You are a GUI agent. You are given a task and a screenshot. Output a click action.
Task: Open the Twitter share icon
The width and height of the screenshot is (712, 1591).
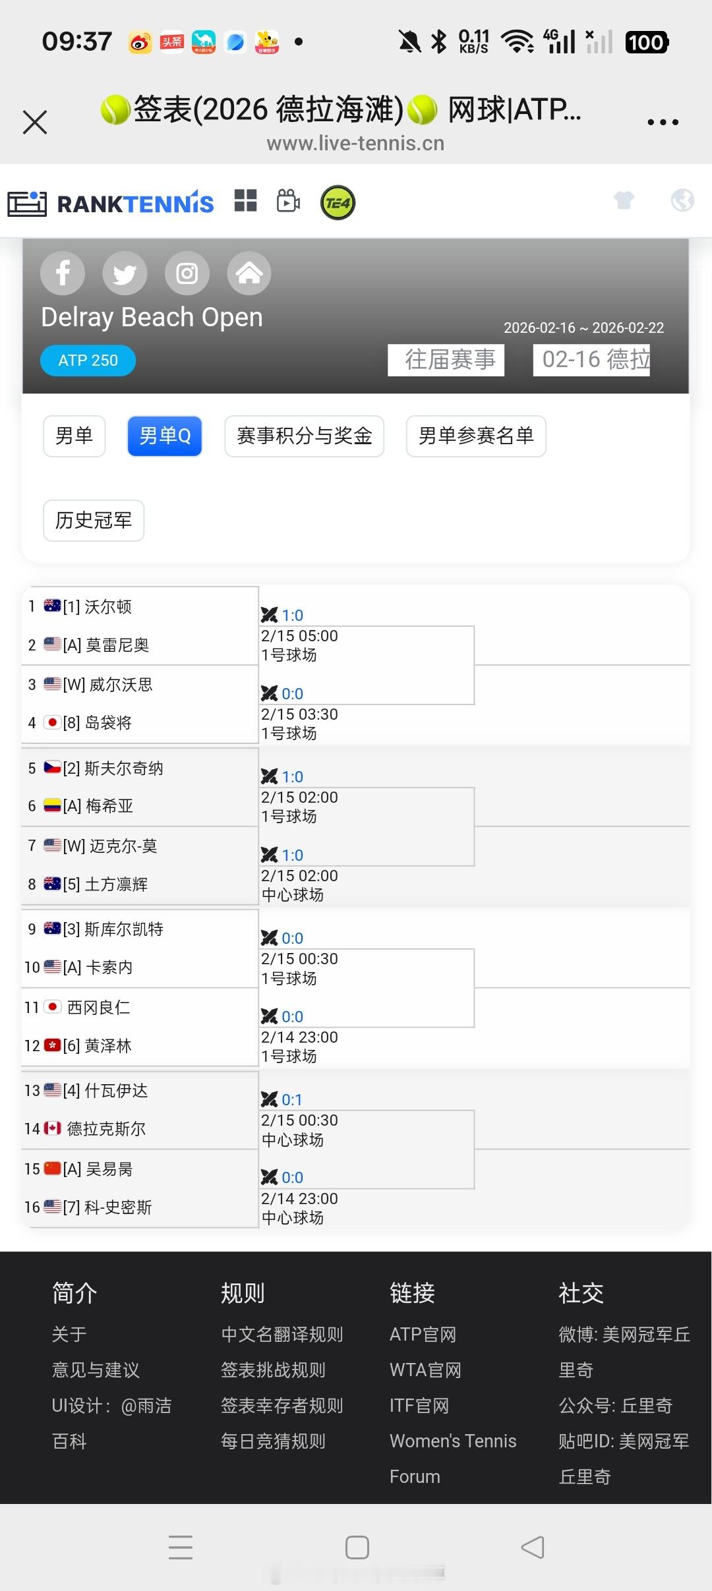point(125,273)
